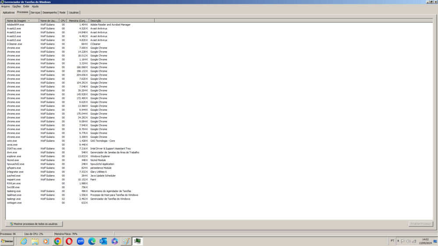Open the Exibir menu

tap(26, 7)
